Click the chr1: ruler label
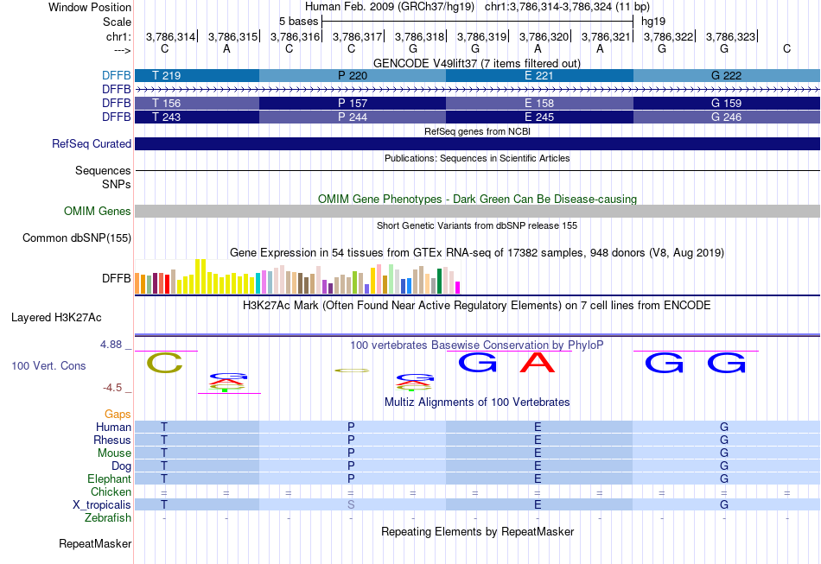Image resolution: width=821 pixels, height=564 pixels. coord(118,36)
